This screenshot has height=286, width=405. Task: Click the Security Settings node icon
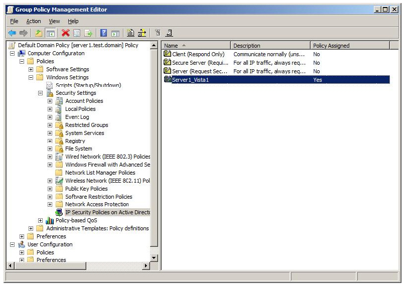pyautogui.click(x=50, y=93)
